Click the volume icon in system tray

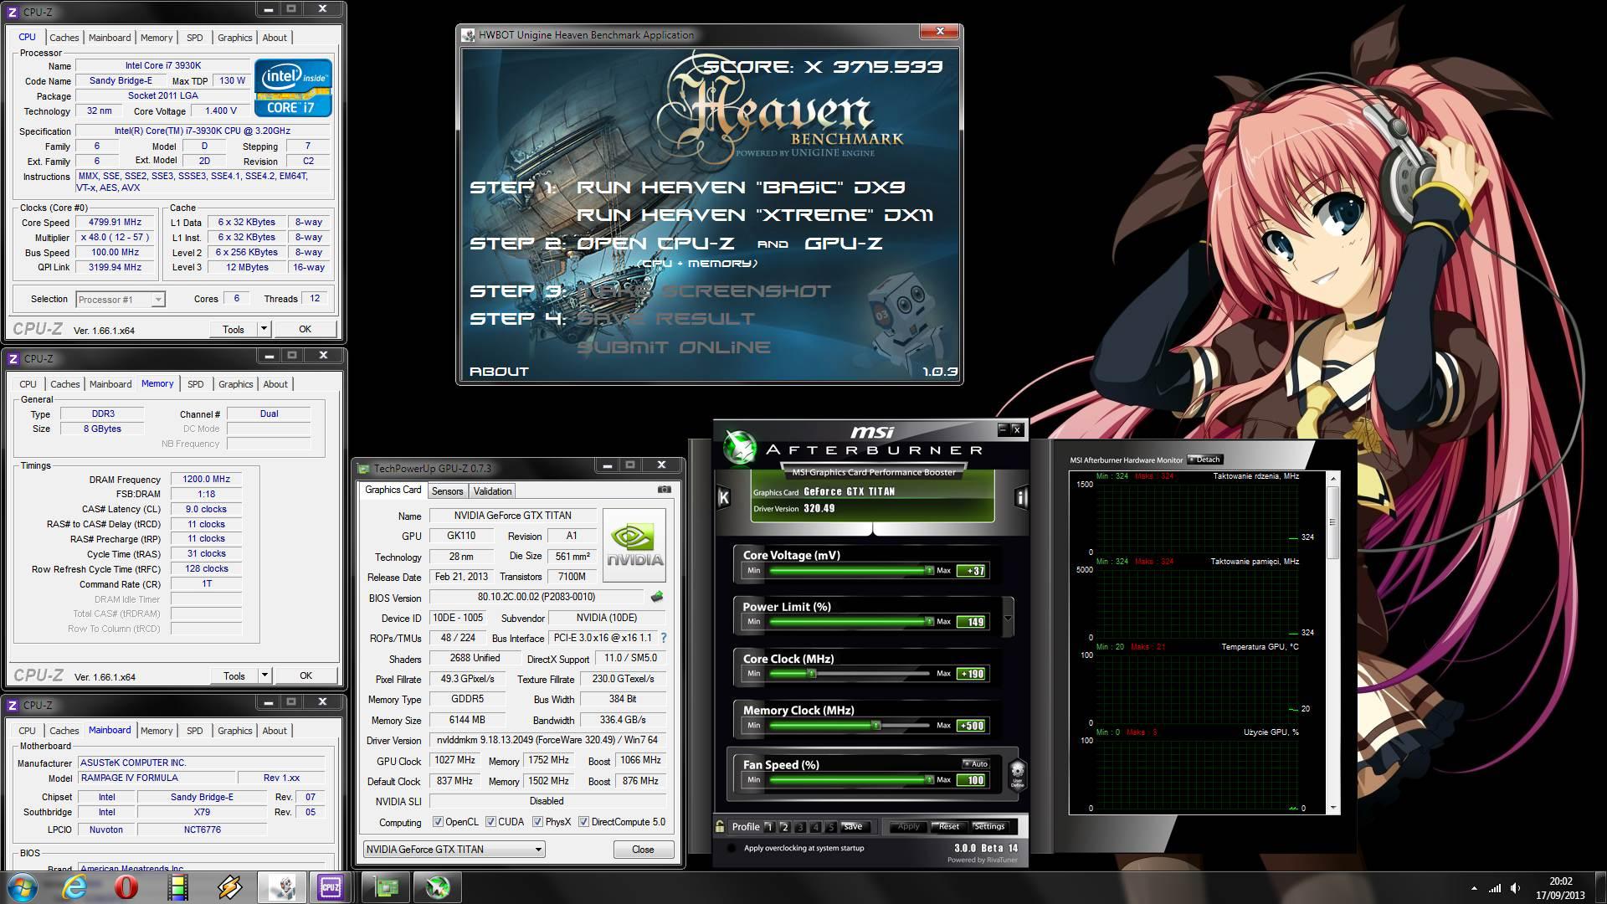click(1517, 888)
